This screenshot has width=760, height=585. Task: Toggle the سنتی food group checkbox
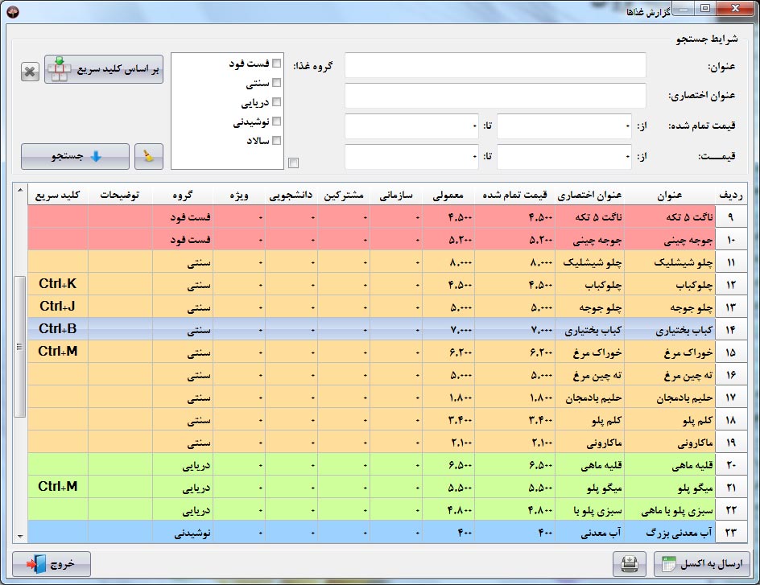(x=277, y=83)
